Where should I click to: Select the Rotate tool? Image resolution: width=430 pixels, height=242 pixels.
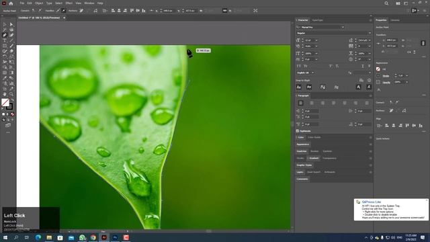pyautogui.click(x=5, y=56)
